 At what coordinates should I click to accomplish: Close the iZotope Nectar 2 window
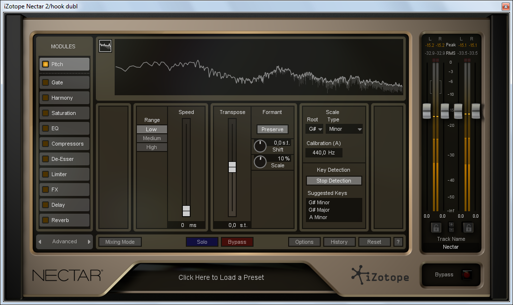coord(506,6)
